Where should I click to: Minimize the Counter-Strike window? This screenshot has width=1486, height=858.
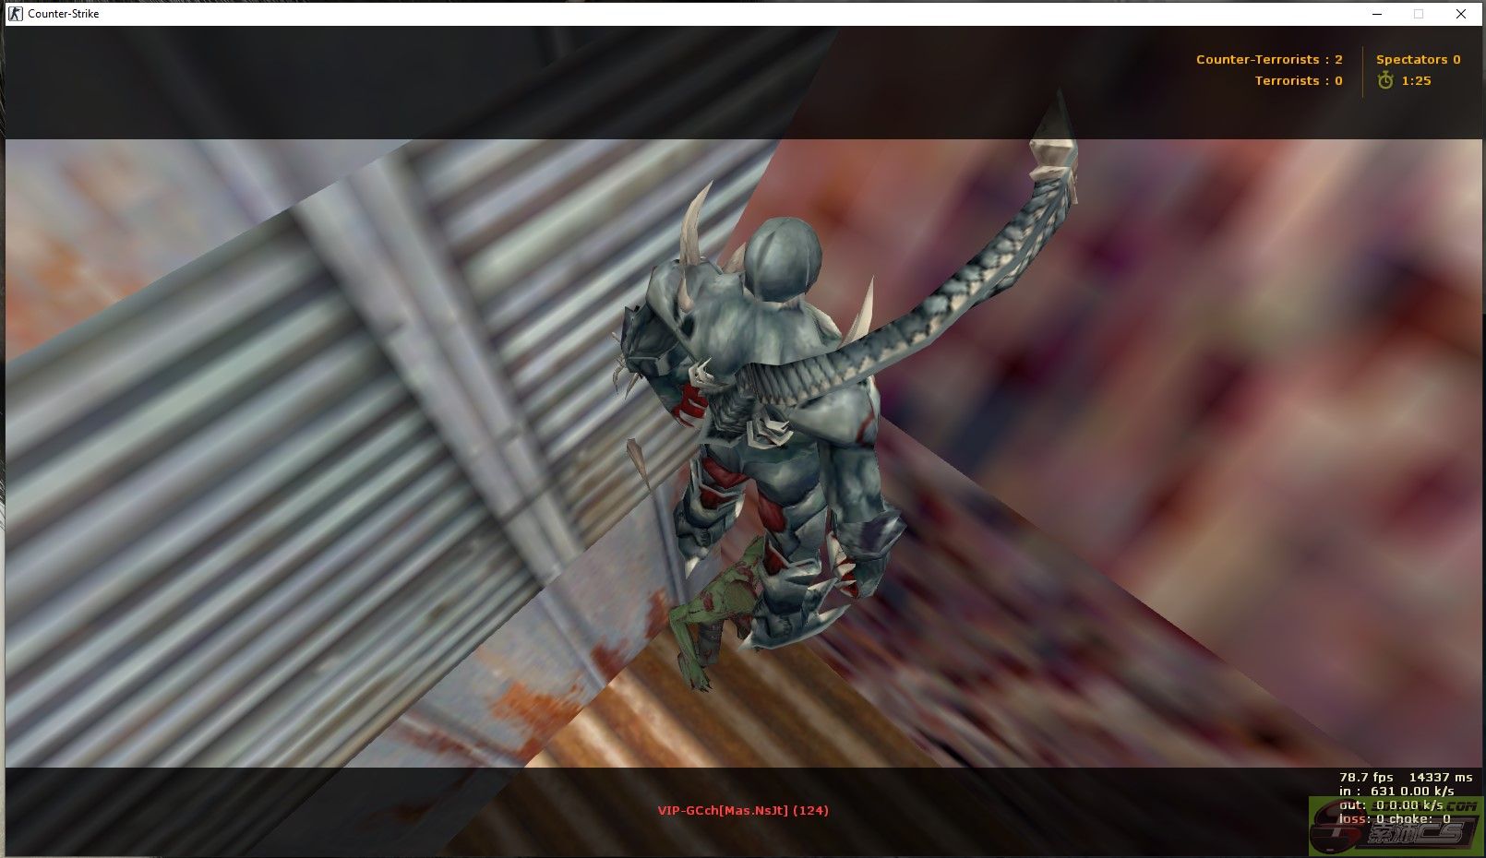coord(1377,14)
